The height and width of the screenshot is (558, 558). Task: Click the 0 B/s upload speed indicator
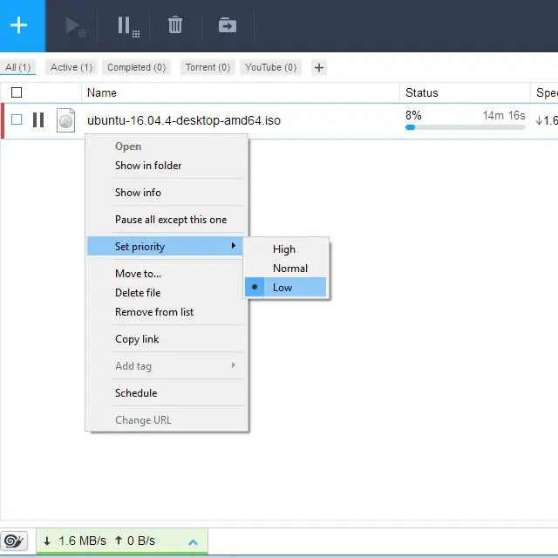tap(135, 541)
